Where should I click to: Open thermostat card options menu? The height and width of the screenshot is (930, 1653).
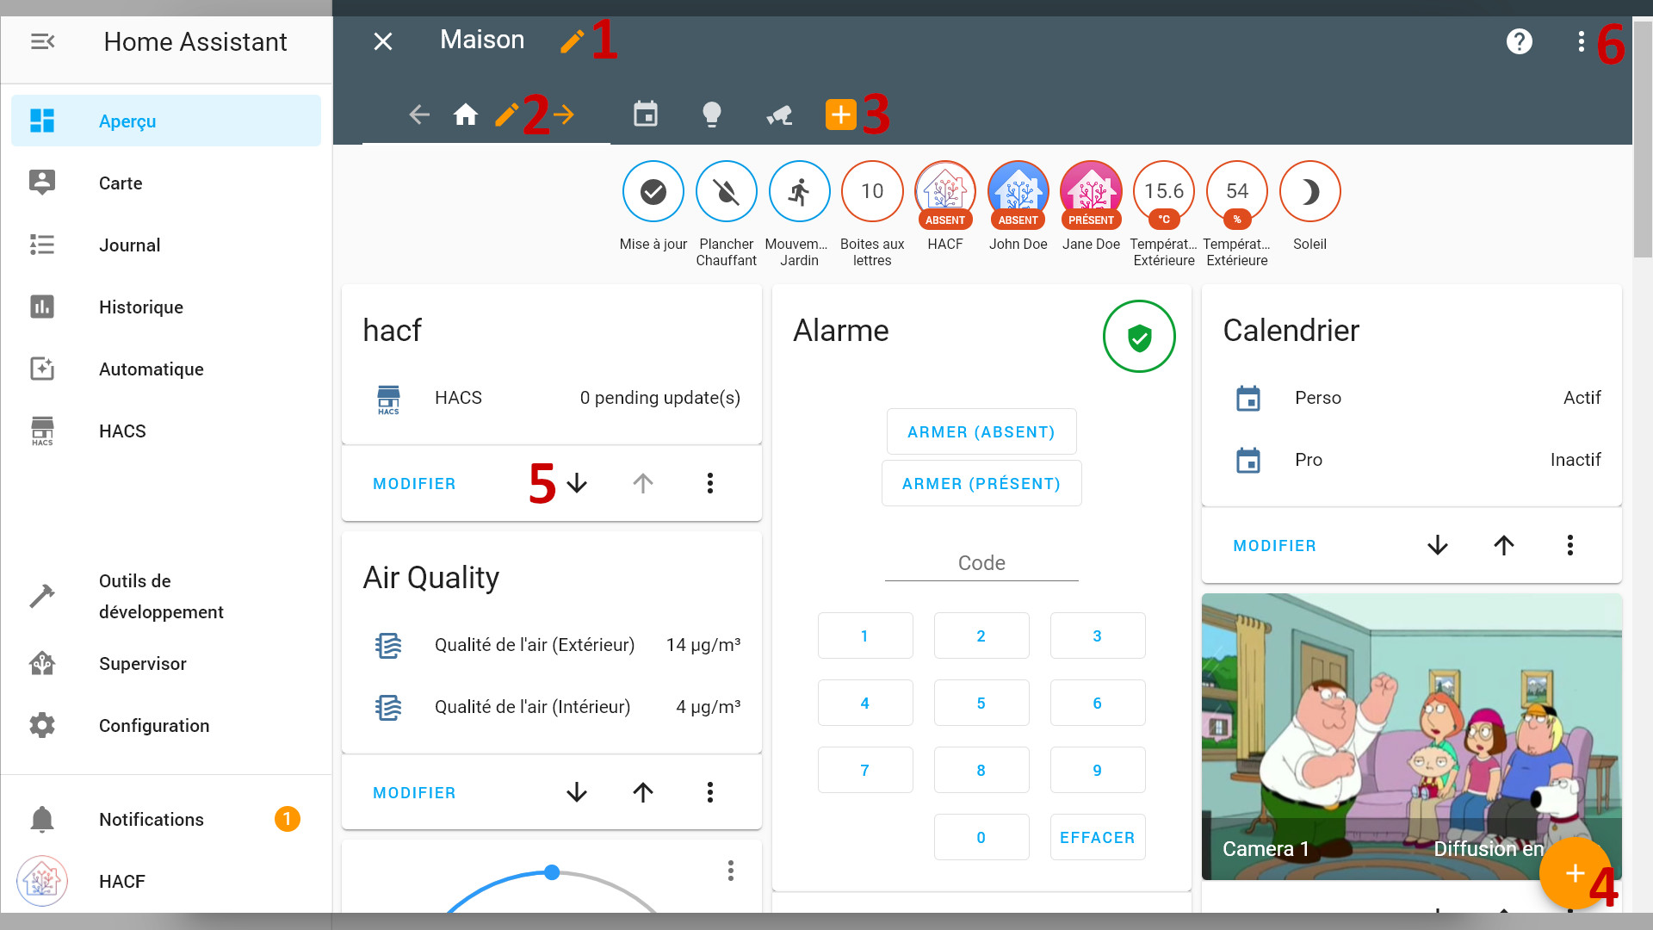tap(731, 871)
